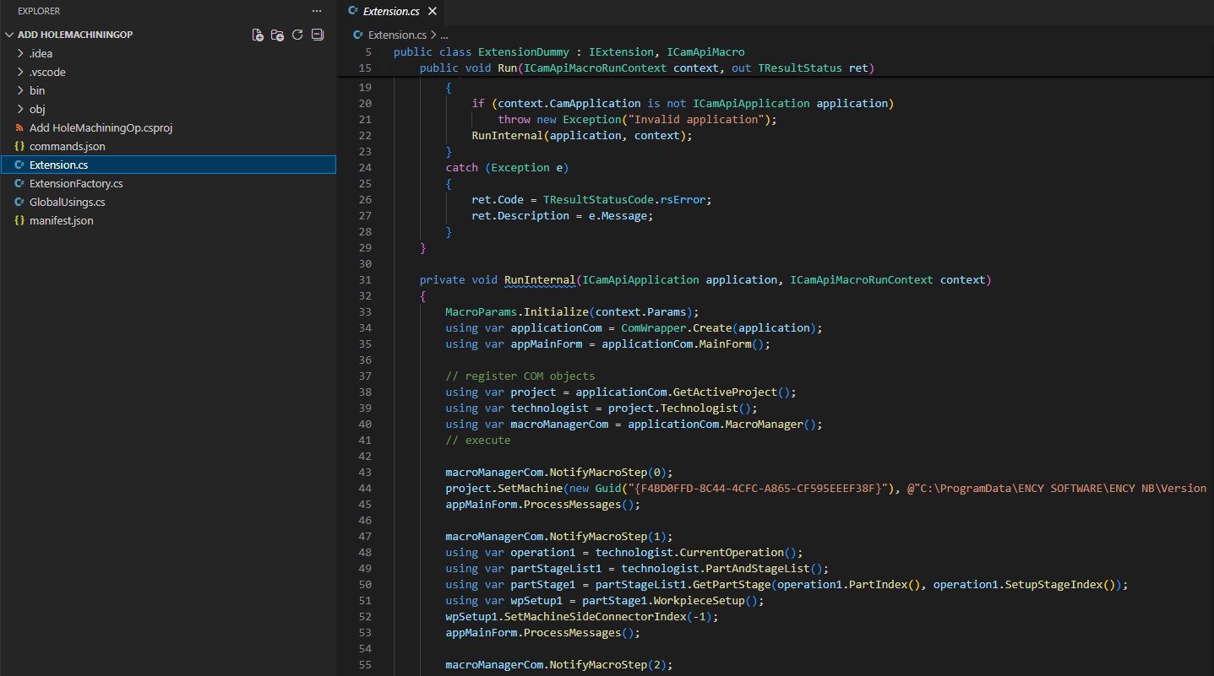Click the C# icon beside GlobalUsings.cs

[19, 202]
